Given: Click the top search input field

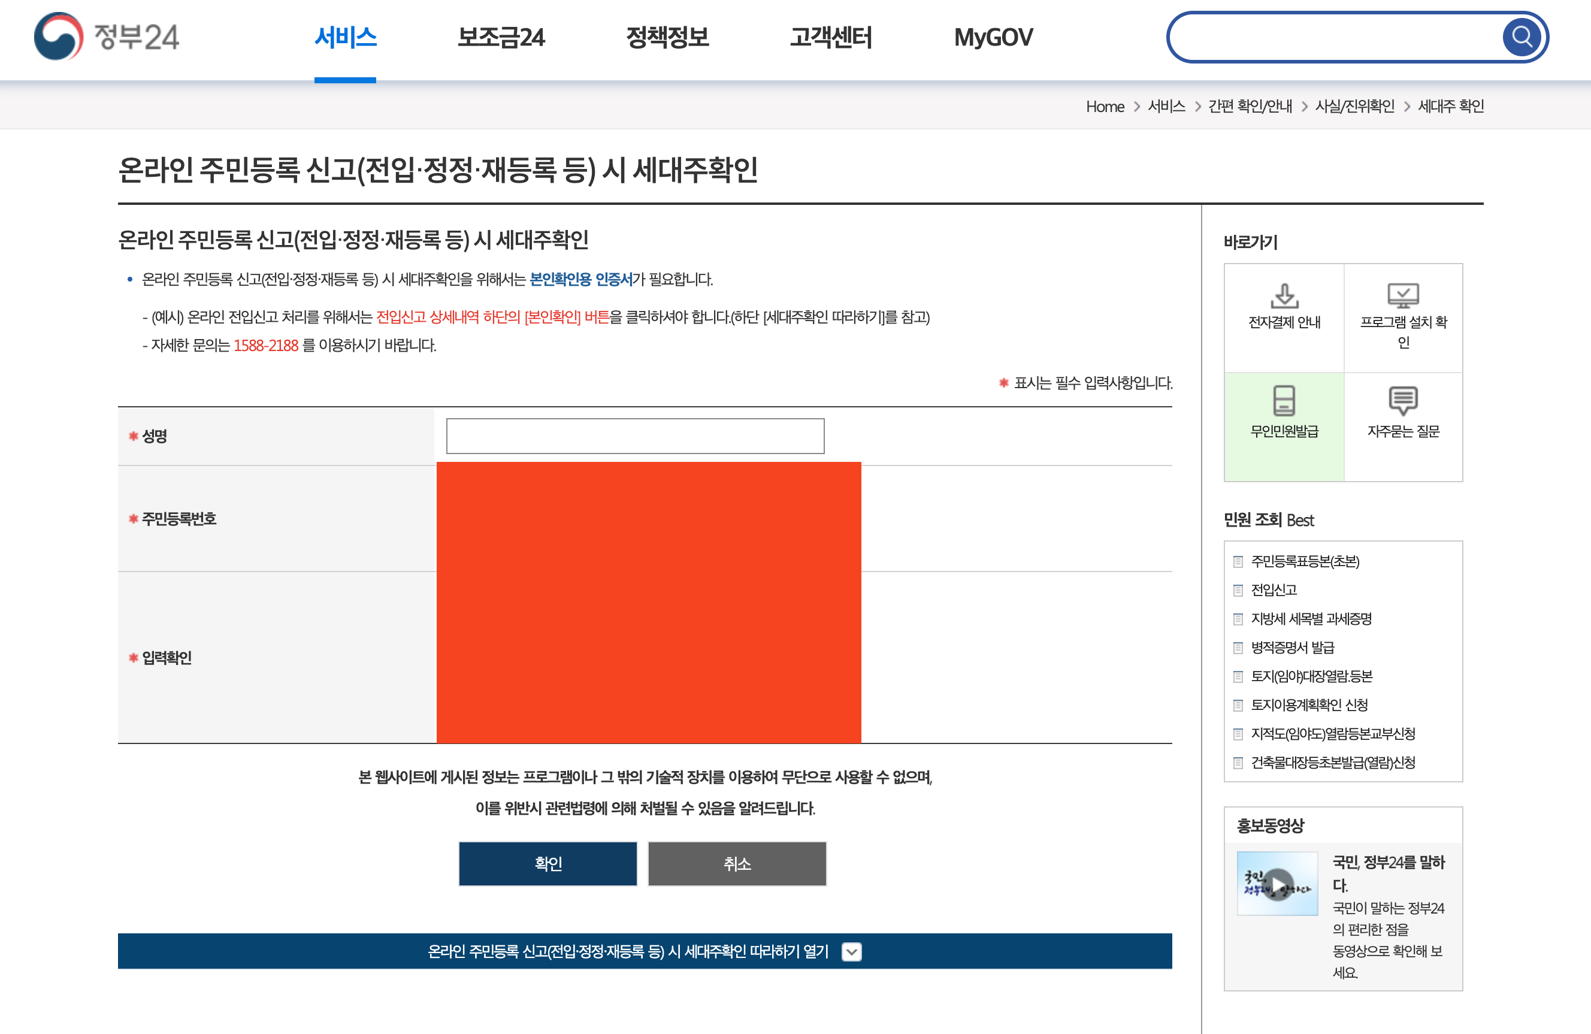Looking at the screenshot, I should 1337,37.
